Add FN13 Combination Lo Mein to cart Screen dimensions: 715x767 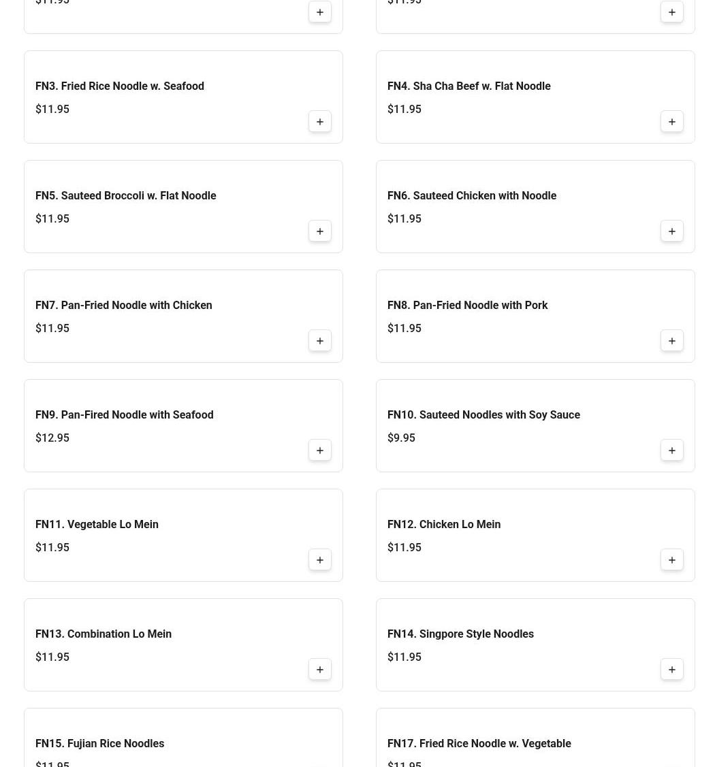click(319, 669)
